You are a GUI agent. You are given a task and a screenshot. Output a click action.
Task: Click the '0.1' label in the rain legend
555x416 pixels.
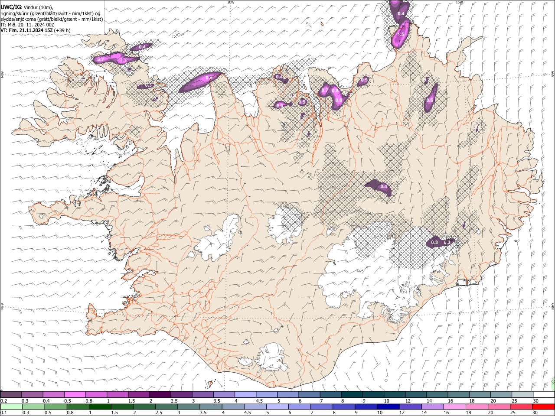4,413
